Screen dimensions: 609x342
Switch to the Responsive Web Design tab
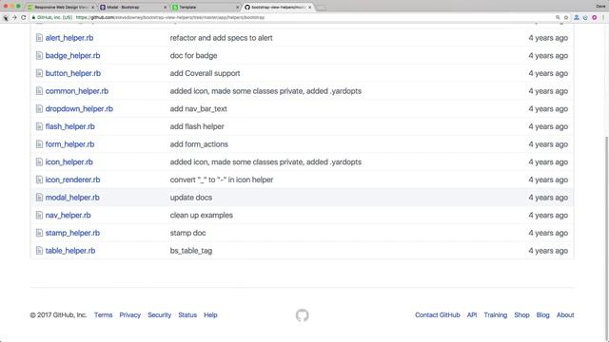61,7
